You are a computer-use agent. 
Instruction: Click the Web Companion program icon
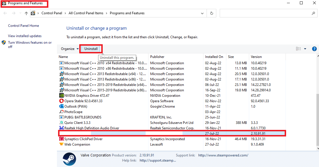[x=62, y=144]
